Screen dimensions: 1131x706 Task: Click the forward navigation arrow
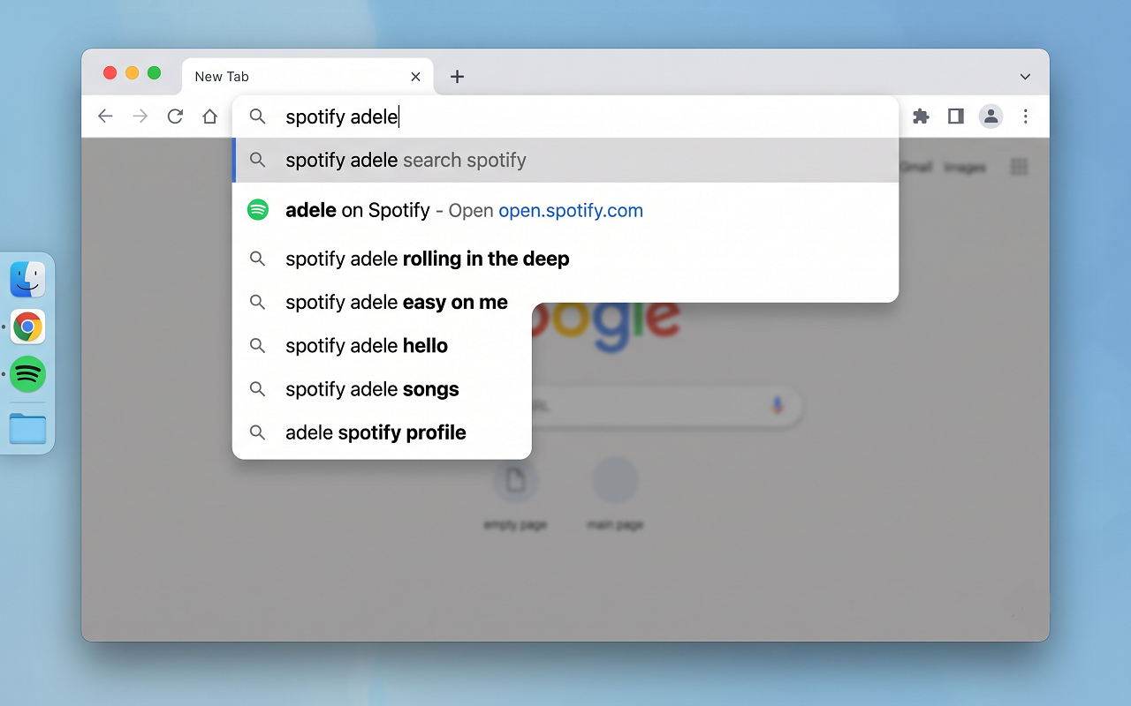[x=140, y=116]
